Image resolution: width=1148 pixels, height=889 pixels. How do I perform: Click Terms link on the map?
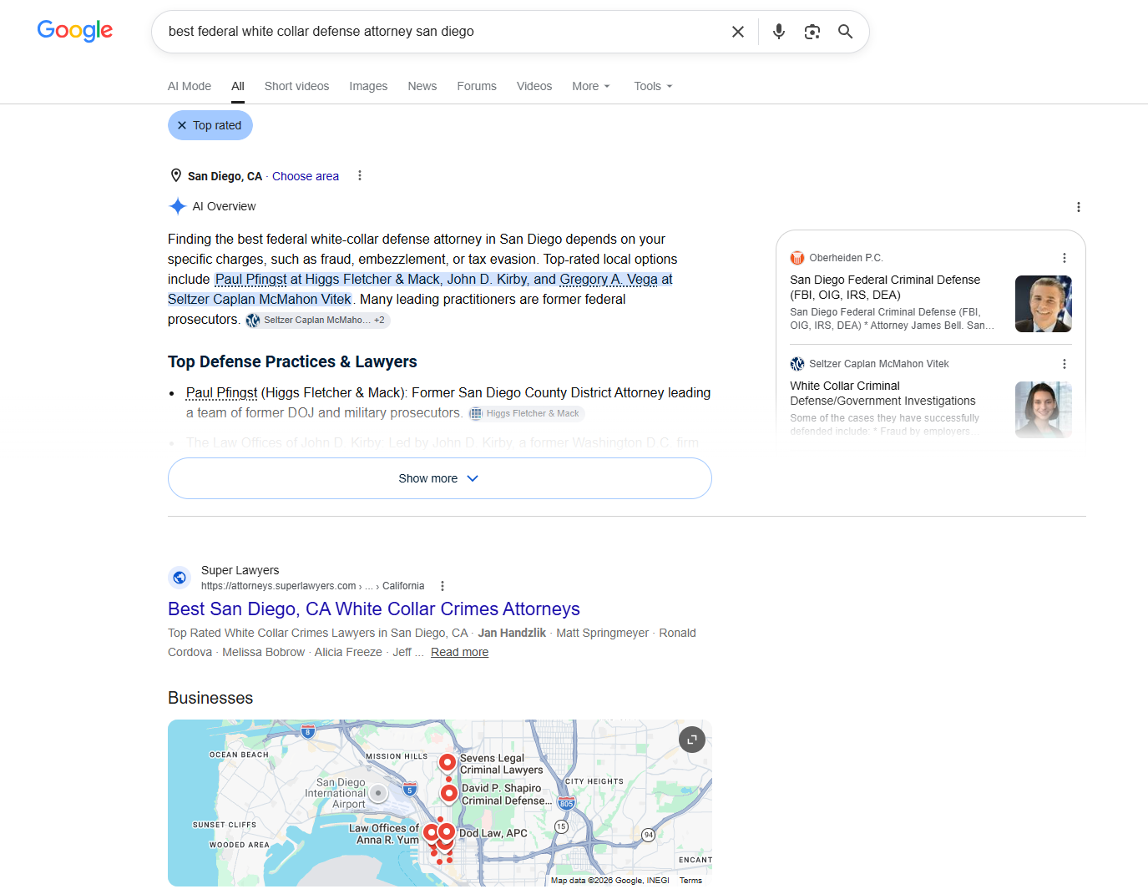pyautogui.click(x=690, y=880)
